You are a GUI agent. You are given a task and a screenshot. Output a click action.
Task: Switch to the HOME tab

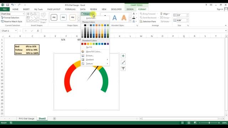(x=15, y=9)
